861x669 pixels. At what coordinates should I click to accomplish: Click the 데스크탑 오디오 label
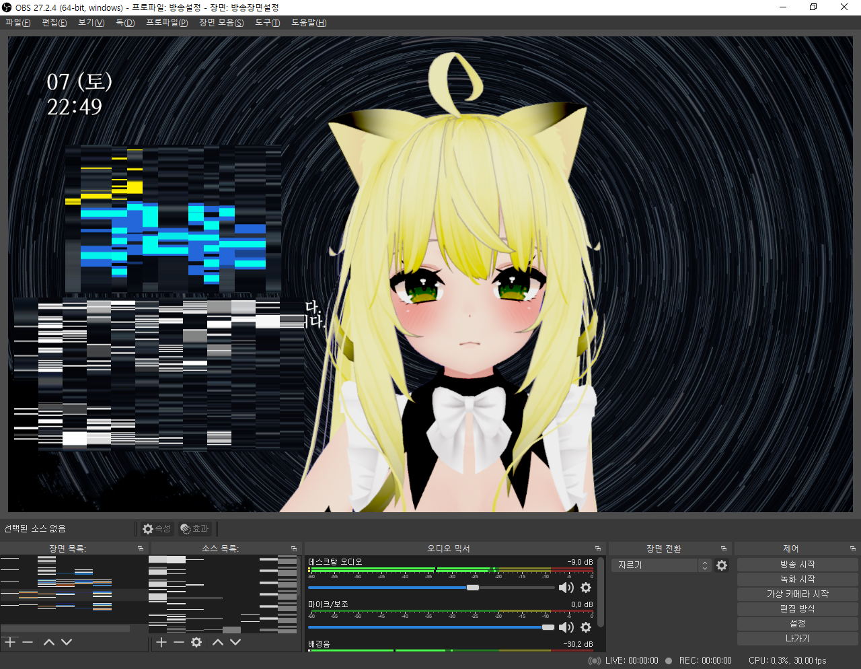point(335,562)
